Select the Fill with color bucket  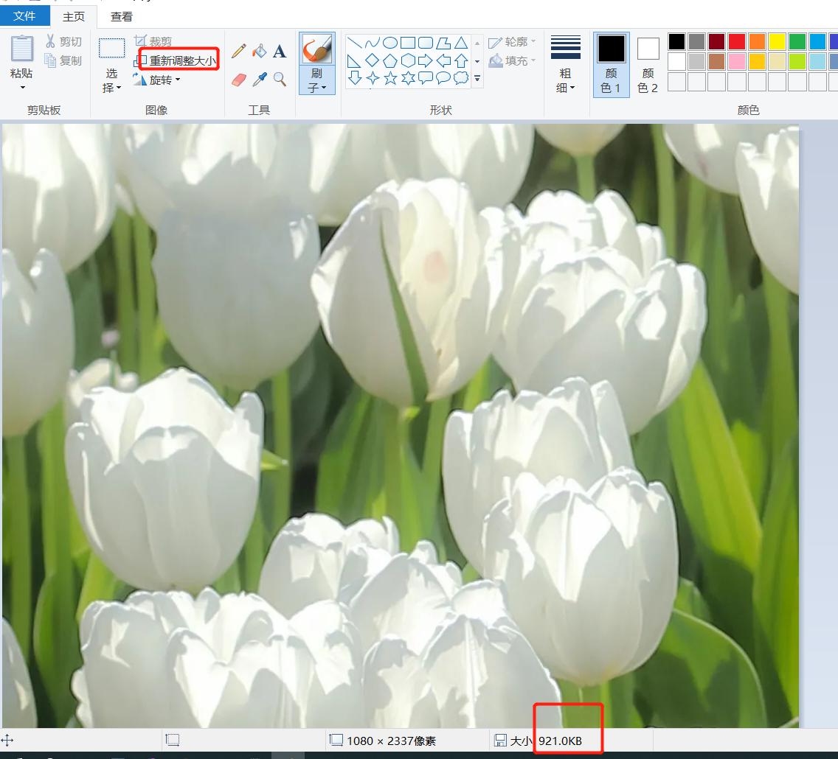(259, 51)
